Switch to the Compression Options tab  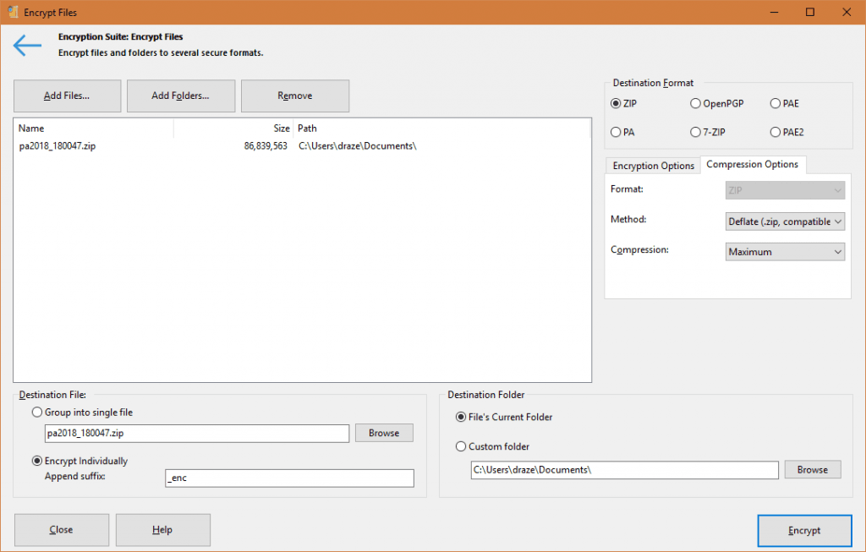coord(753,165)
